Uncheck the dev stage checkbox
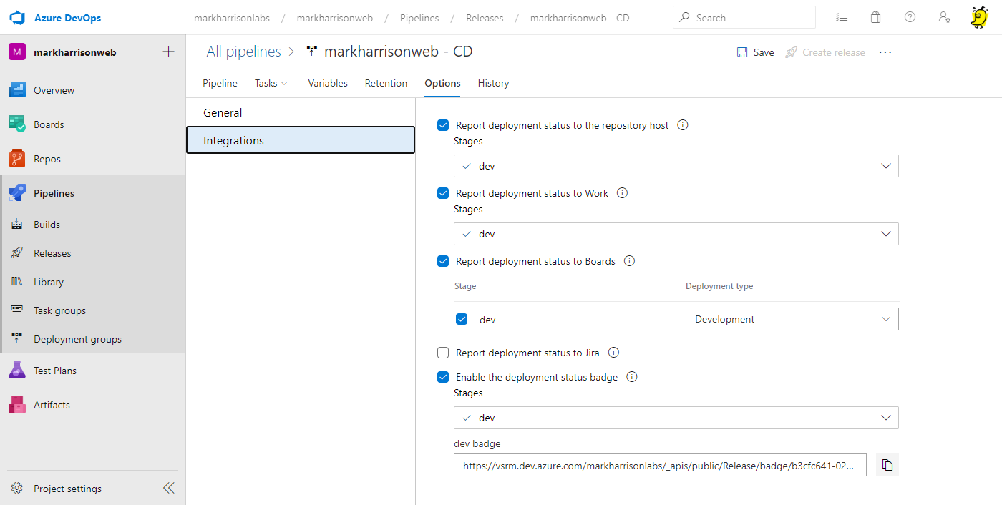The width and height of the screenshot is (1002, 505). [462, 319]
